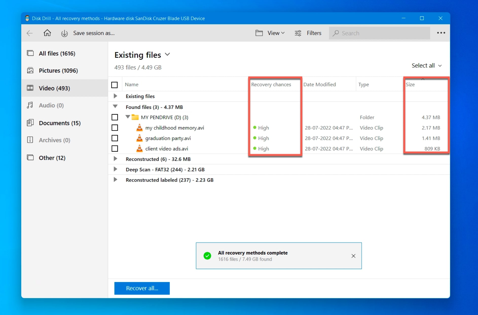This screenshot has width=478, height=315.
Task: Sort by the Size column header
Action: pos(410,84)
